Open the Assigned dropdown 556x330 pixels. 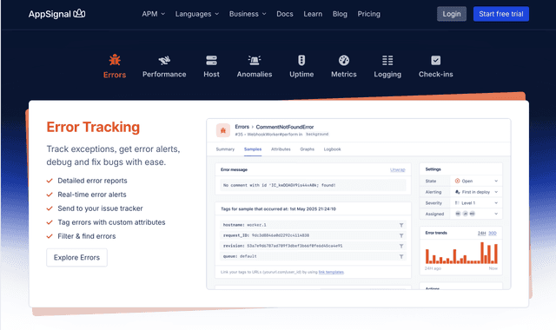click(476, 214)
